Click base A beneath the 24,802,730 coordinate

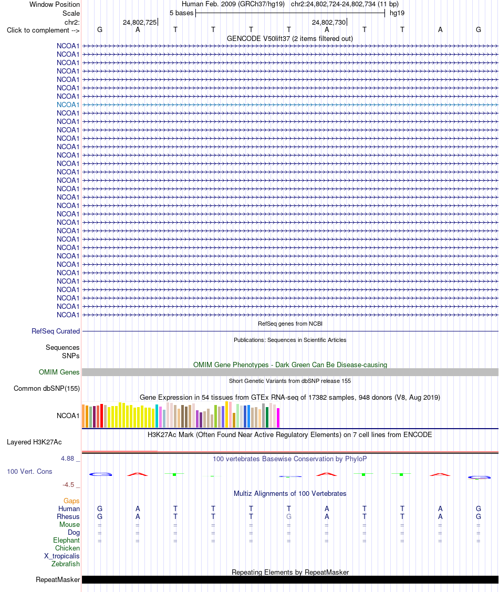coord(327,29)
